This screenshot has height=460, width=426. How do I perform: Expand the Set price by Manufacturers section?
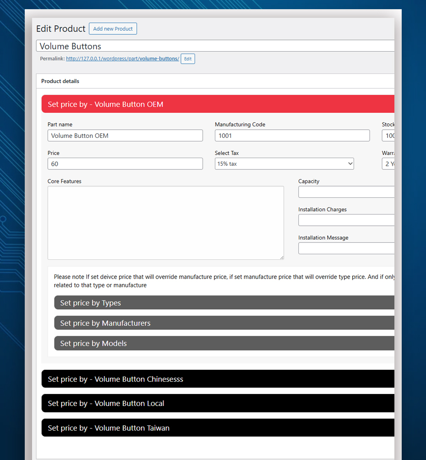point(224,323)
